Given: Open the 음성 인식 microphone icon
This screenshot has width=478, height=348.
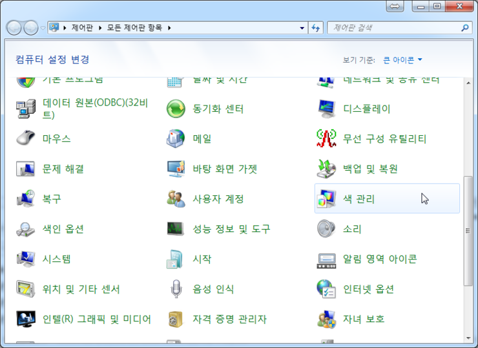Looking at the screenshot, I should coord(176,288).
